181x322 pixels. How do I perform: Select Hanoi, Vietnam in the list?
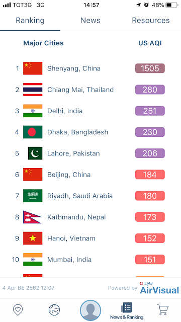[x=90, y=238]
